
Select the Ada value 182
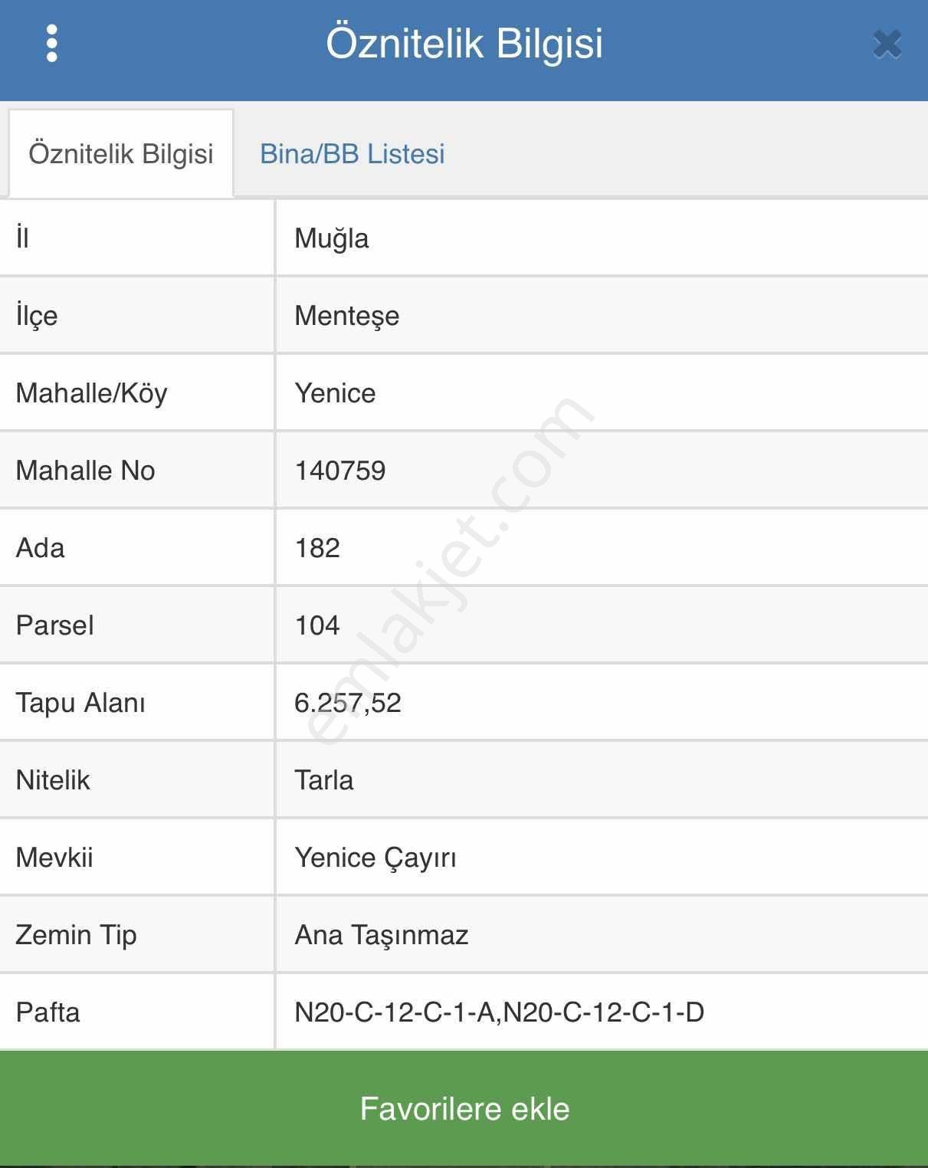click(x=317, y=548)
